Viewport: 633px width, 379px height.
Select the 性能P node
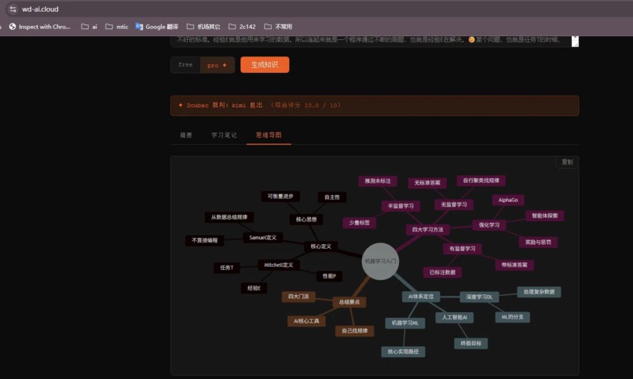coord(329,276)
